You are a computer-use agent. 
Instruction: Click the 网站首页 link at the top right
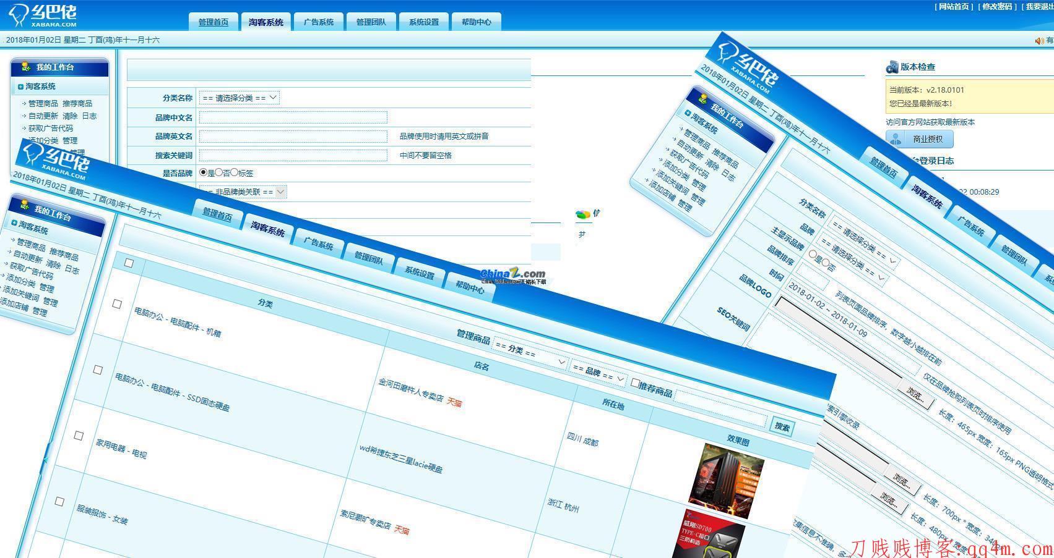click(x=954, y=7)
